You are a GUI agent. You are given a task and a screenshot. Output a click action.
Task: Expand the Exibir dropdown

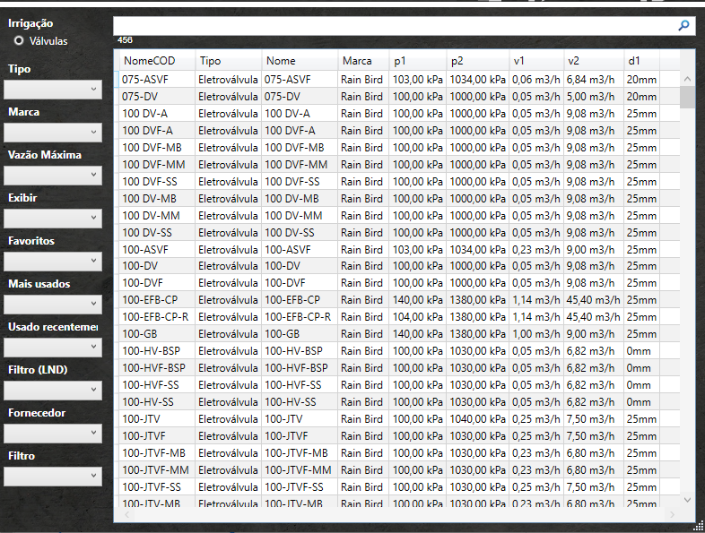coord(53,219)
